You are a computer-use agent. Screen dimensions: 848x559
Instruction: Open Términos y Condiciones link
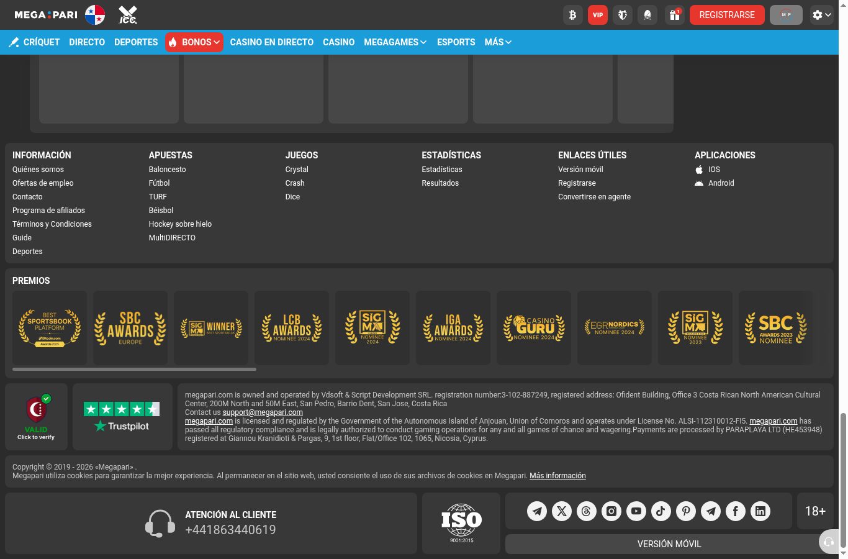52,224
